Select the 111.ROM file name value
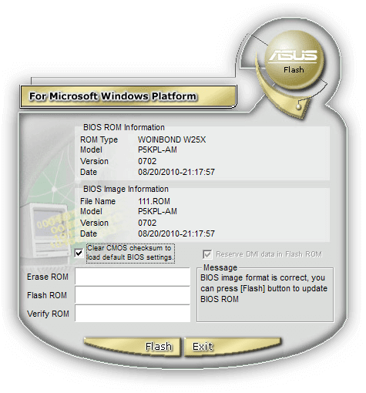The image size is (366, 393). click(x=154, y=201)
